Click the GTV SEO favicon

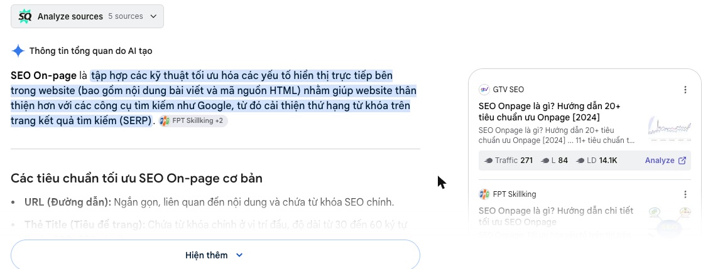pyautogui.click(x=484, y=90)
